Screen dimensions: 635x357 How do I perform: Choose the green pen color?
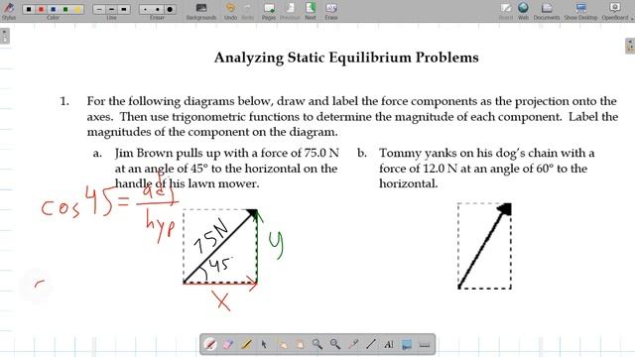pyautogui.click(x=65, y=9)
